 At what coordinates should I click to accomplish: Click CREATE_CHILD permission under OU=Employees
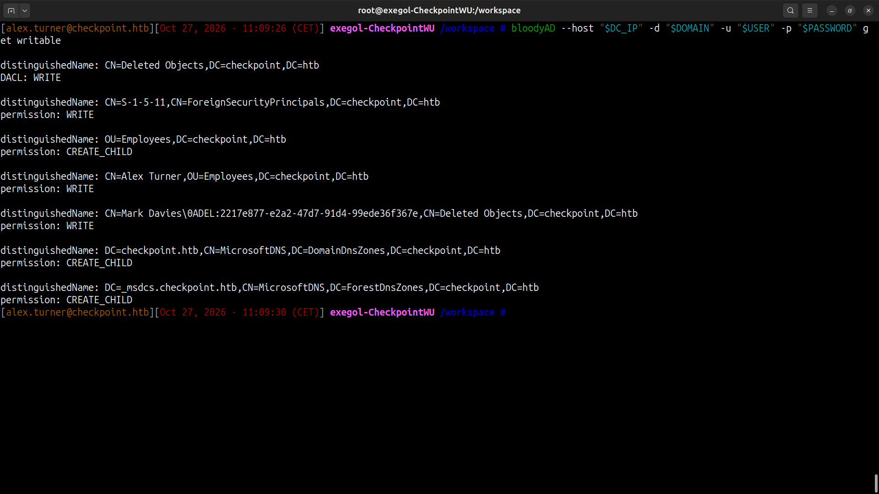click(x=99, y=152)
